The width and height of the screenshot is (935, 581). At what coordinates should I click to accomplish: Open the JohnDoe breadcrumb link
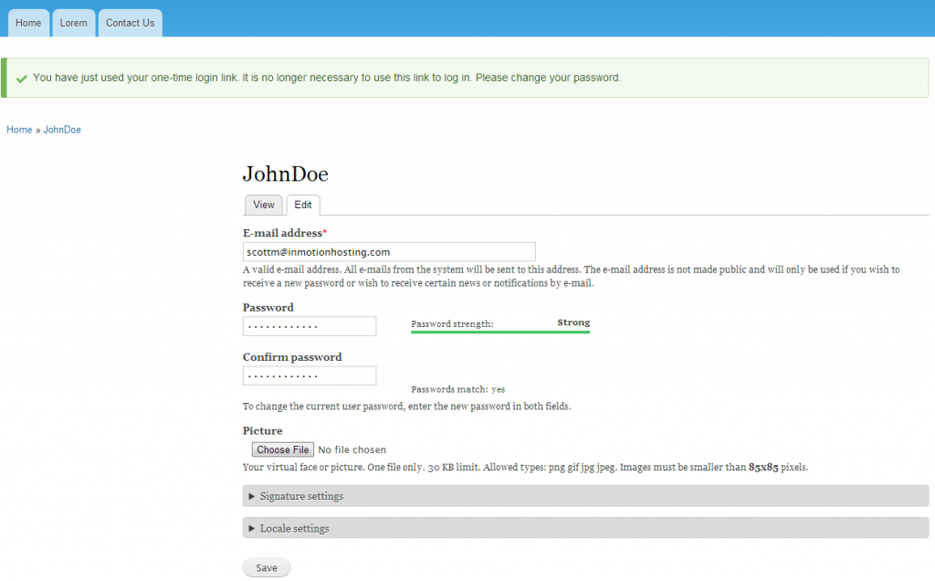61,129
